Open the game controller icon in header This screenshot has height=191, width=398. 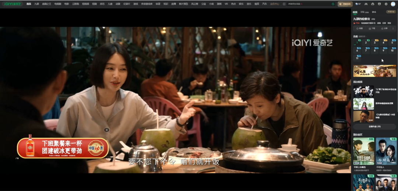point(366,4)
